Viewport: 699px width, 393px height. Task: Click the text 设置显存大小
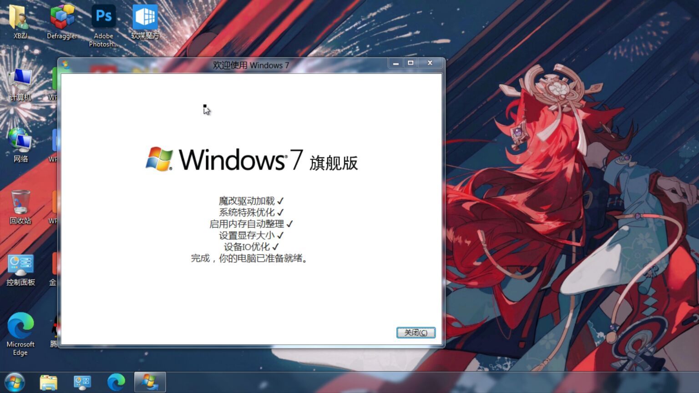coord(247,235)
